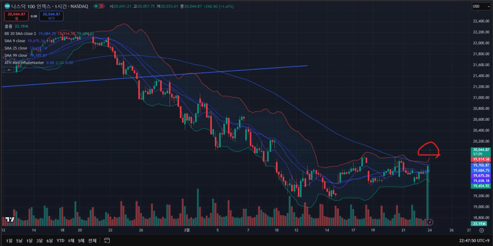493x246 pixels.
Task: Select the 1달 time range
Action: click(29, 241)
